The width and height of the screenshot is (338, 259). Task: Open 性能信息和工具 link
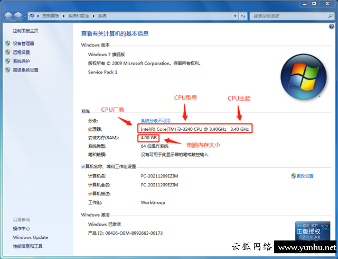(x=27, y=246)
